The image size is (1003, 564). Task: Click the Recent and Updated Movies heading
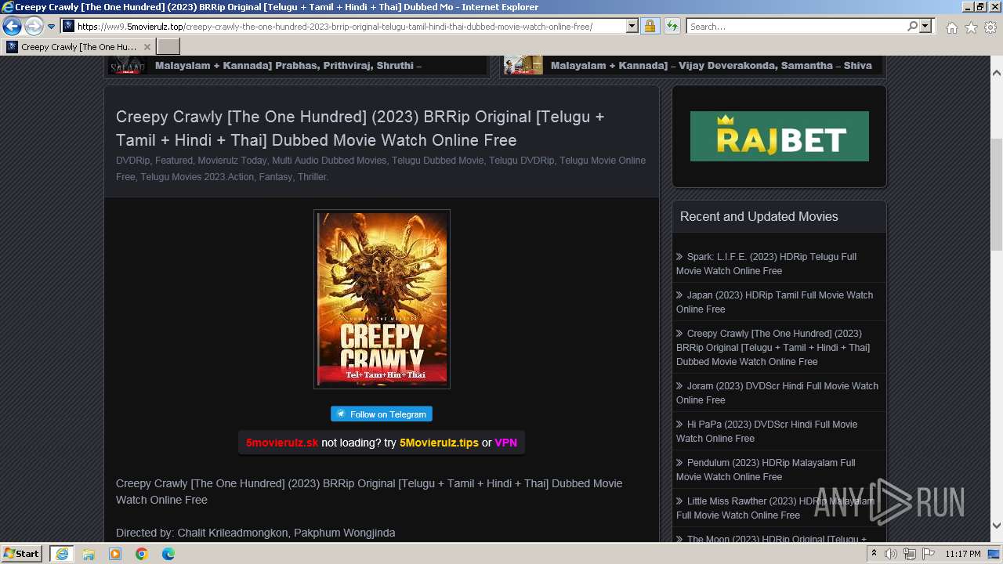(759, 216)
